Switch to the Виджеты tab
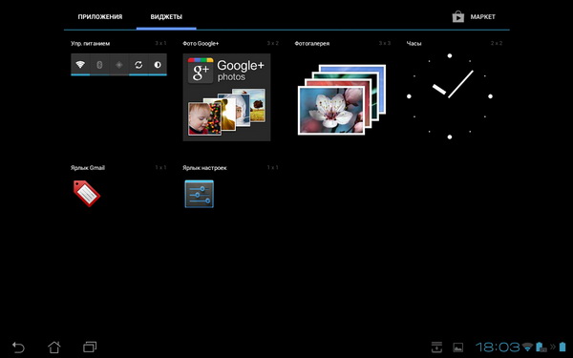 tap(166, 17)
